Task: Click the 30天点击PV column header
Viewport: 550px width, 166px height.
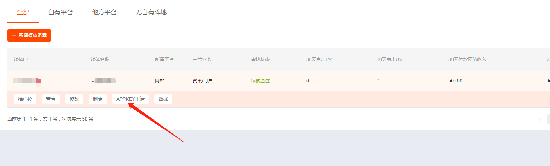Action: pos(319,59)
